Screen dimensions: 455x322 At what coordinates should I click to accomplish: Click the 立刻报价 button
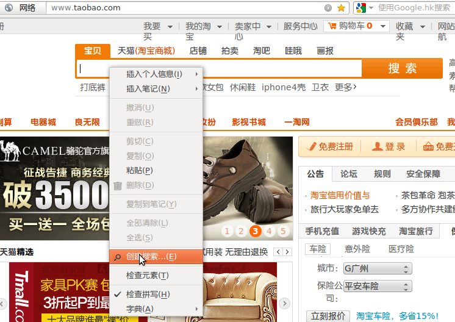click(328, 316)
